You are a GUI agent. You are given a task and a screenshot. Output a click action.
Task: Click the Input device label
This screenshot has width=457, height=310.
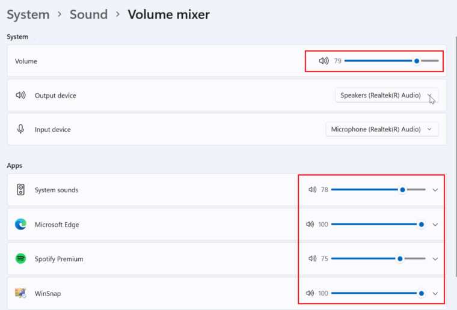53,130
